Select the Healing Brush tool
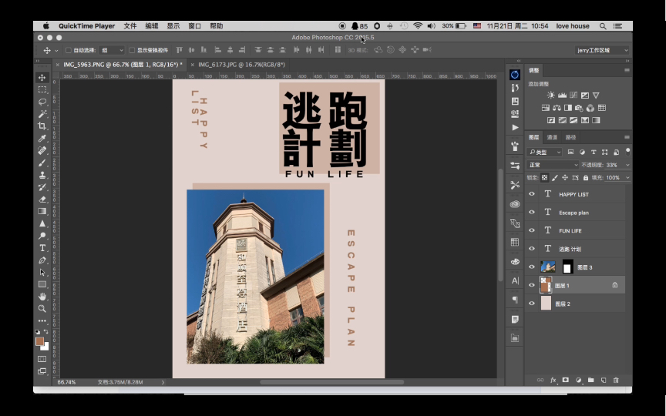The image size is (666, 416). click(42, 150)
